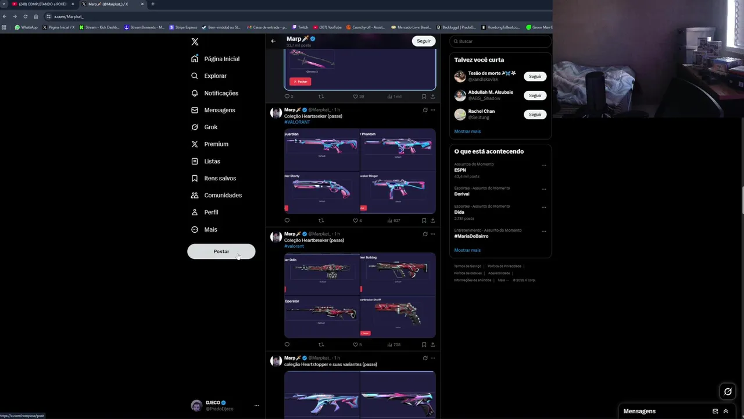Open the Grok icon on the Heartbreaker post
Viewport: 744px width, 419px height.
click(x=425, y=234)
